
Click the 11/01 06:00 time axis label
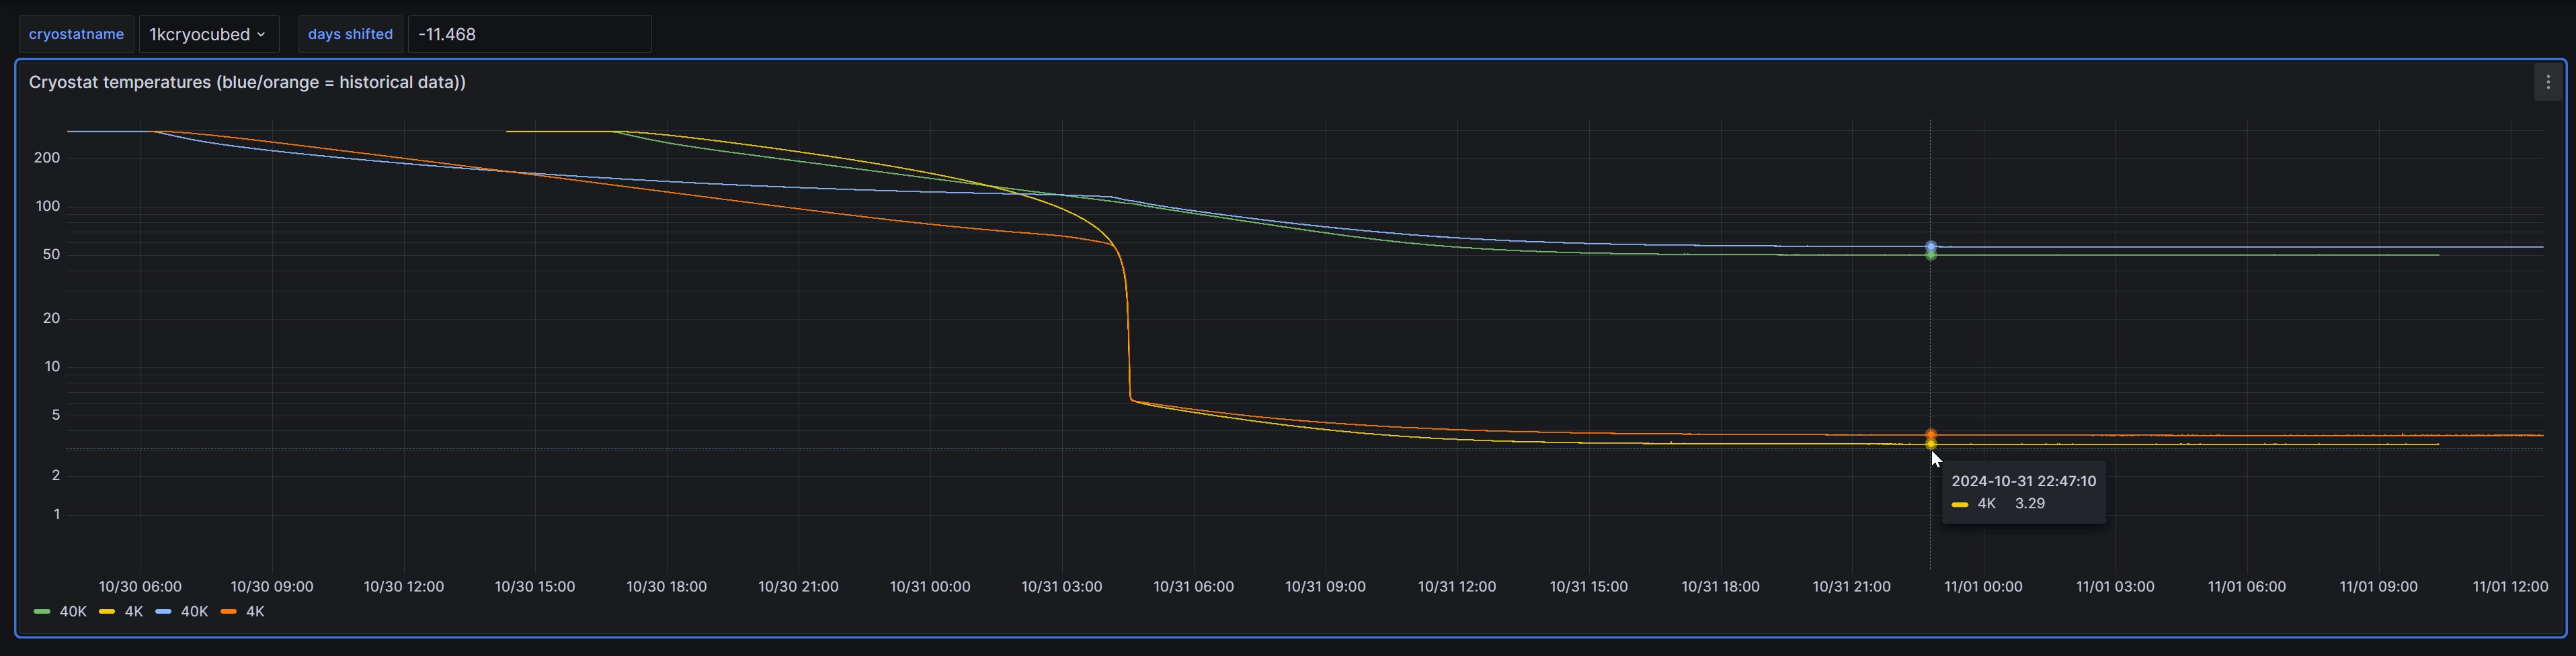click(2247, 587)
